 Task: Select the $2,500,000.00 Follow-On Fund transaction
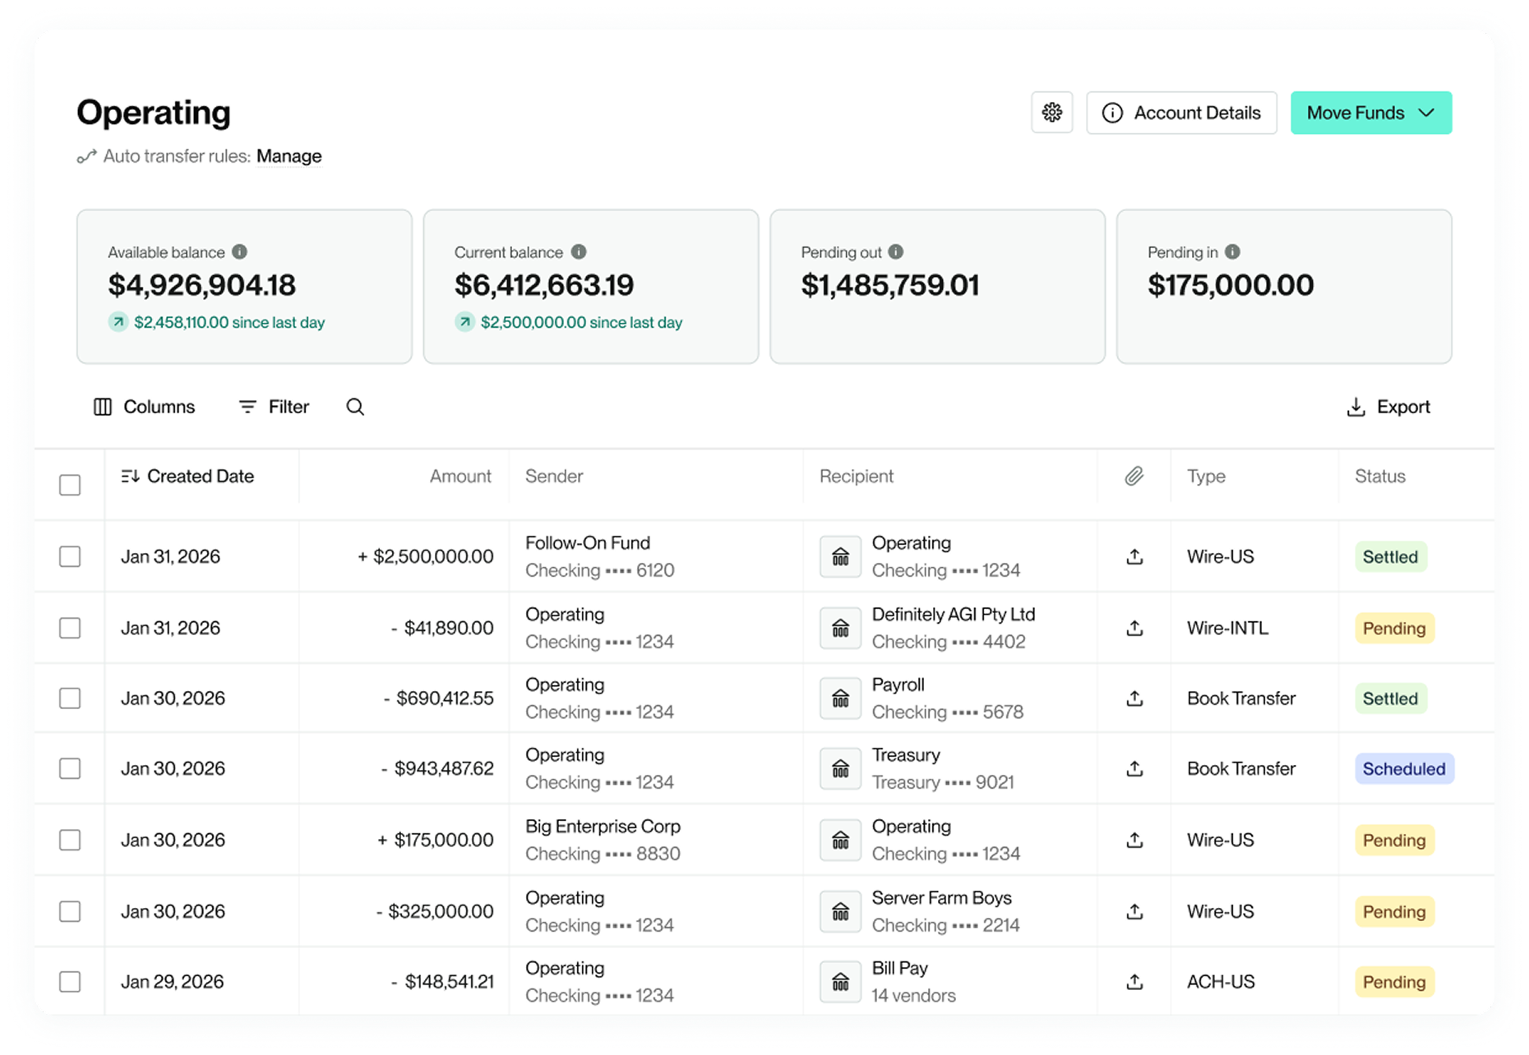[70, 556]
